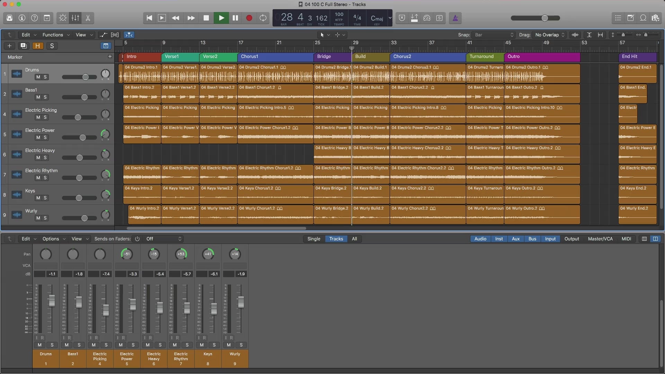Toggle Cycle mode in the transport

click(263, 18)
